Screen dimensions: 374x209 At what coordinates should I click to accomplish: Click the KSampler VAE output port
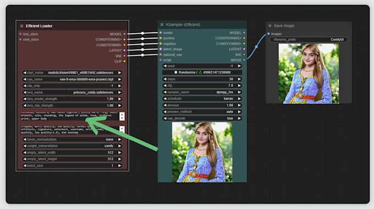tap(244, 54)
